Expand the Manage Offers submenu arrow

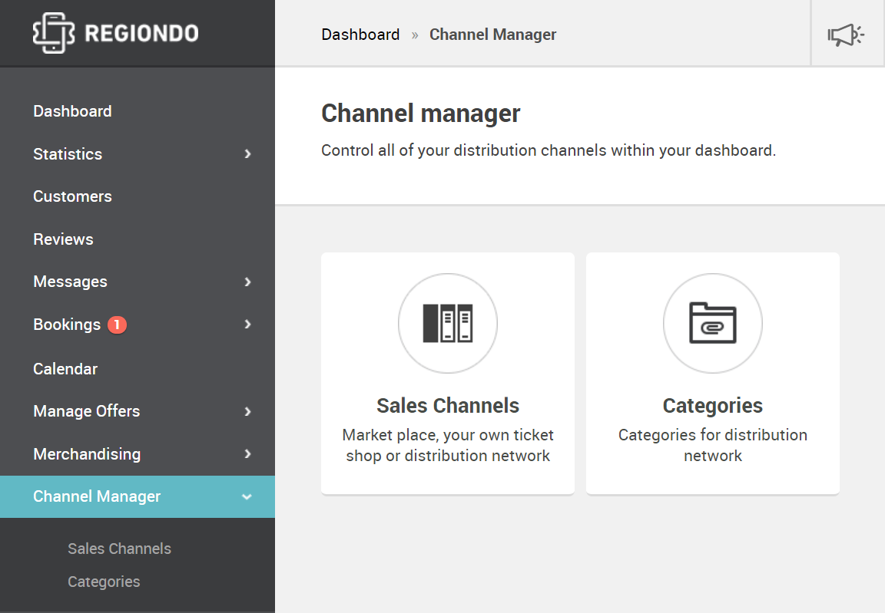247,412
